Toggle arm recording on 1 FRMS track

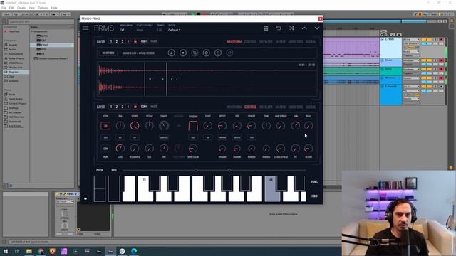point(442,40)
